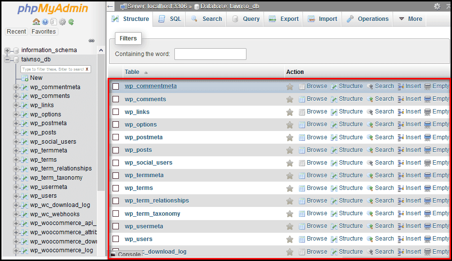
Task: Tick the wp_links checkbox
Action: [115, 112]
